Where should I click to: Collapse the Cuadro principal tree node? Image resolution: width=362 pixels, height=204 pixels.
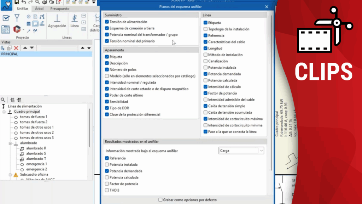pos(4,112)
